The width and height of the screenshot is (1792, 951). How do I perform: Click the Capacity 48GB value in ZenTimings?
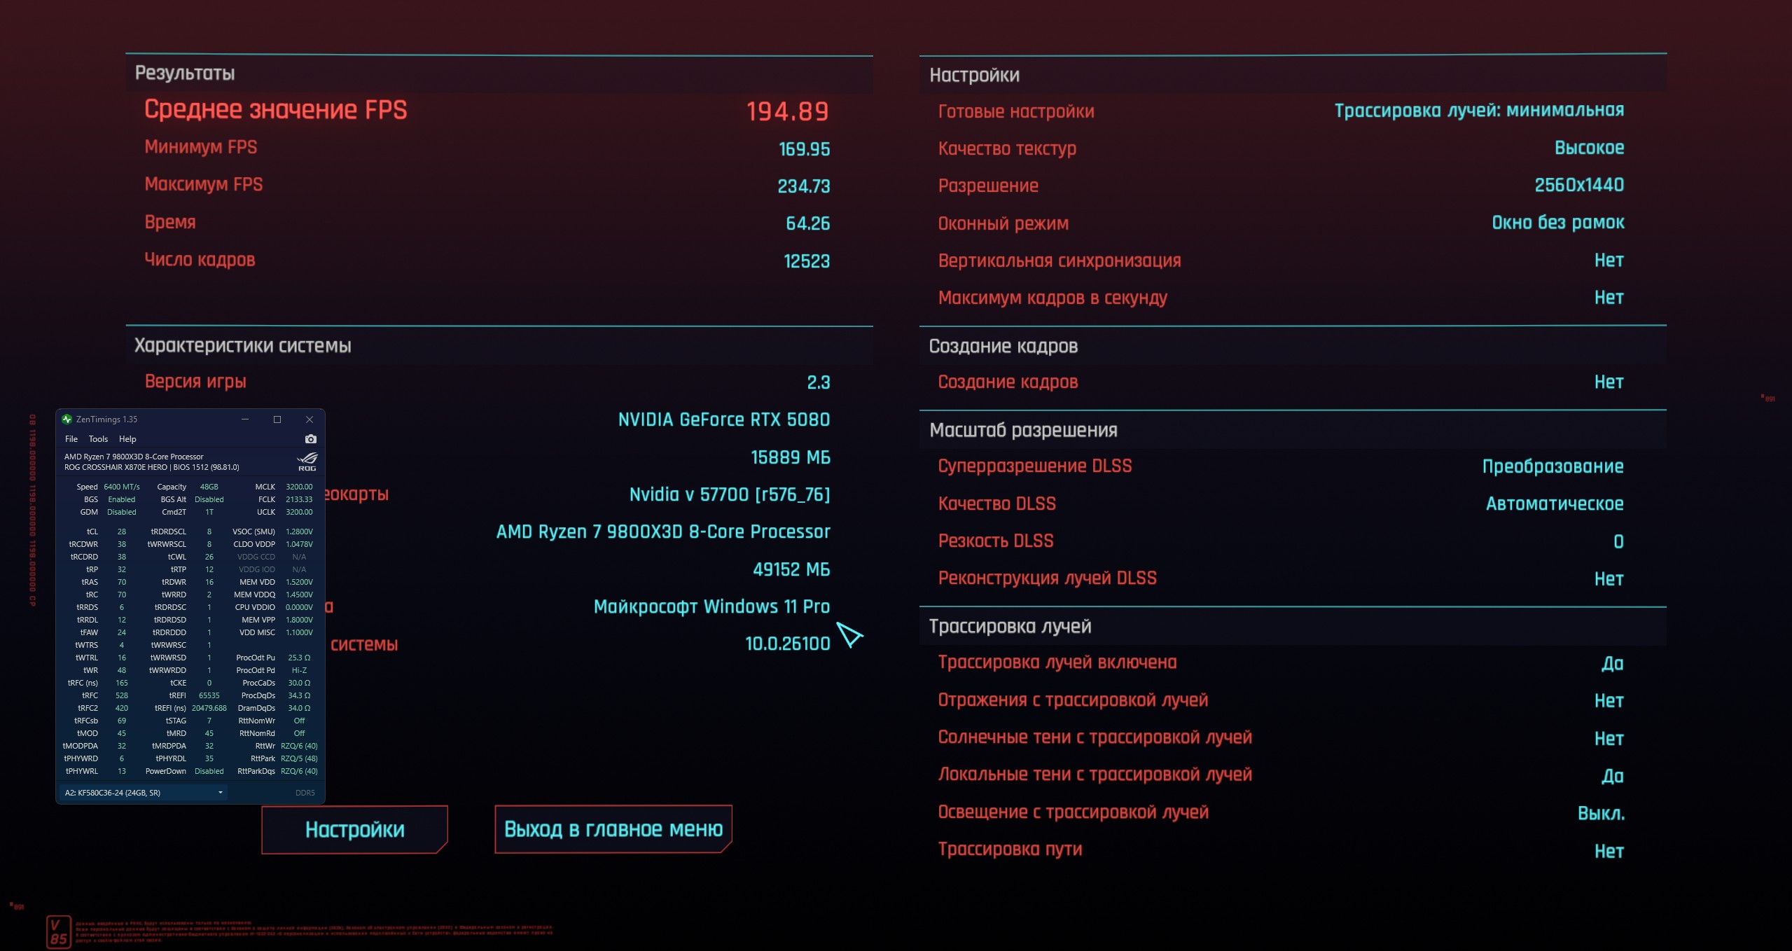click(209, 487)
